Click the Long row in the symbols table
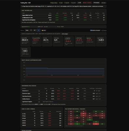This screenshot has height=131, width=129. pos(42,114)
